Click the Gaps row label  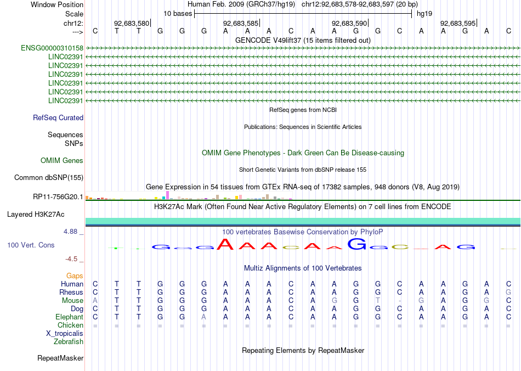click(75, 276)
